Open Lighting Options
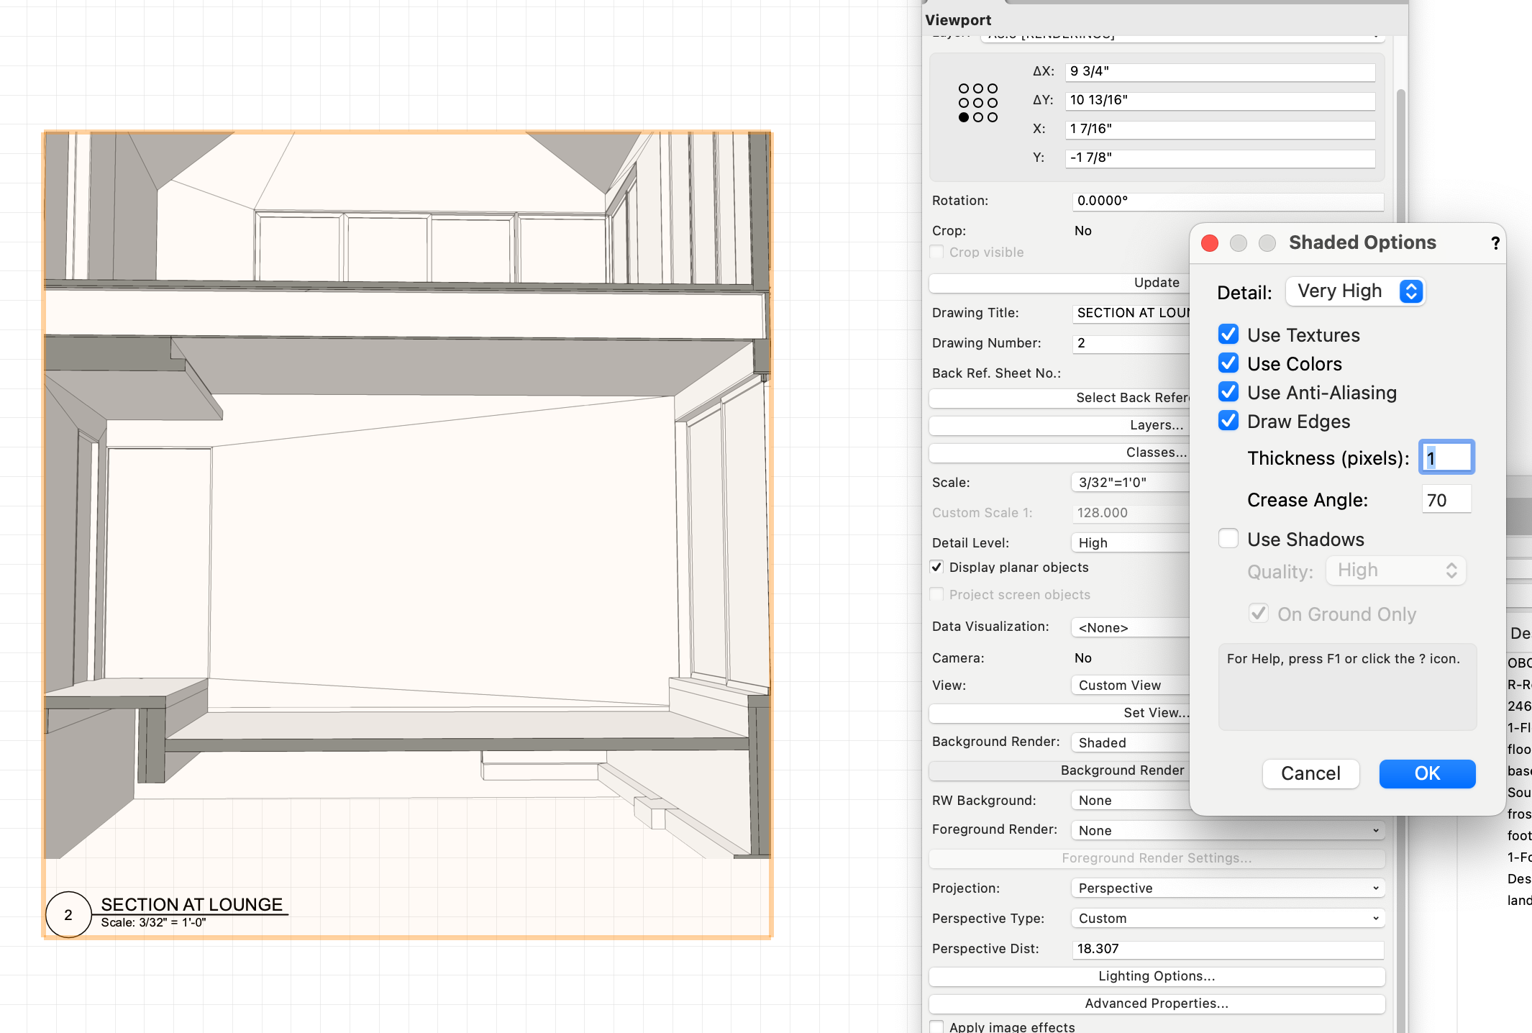Viewport: 1532px width, 1033px height. pos(1155,975)
